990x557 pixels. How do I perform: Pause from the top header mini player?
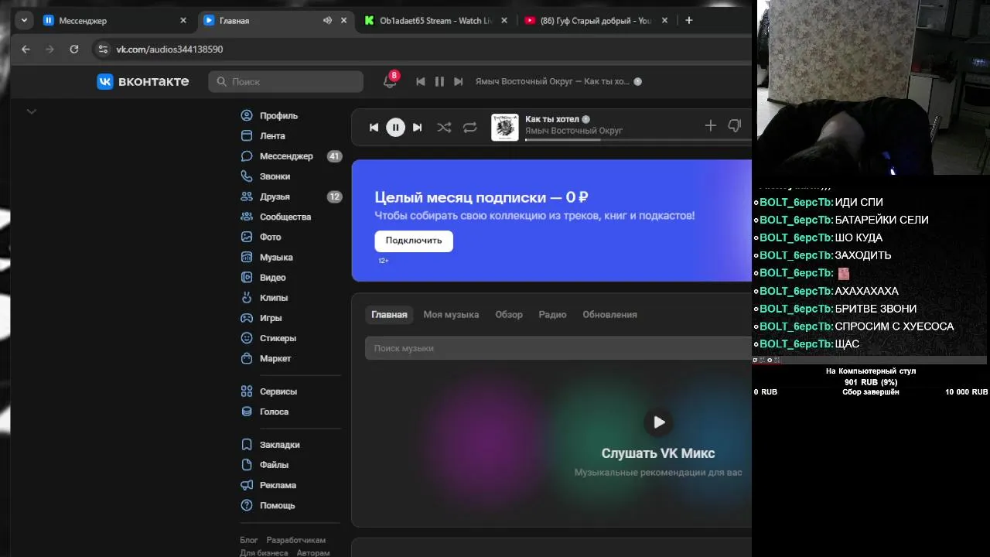pos(439,81)
